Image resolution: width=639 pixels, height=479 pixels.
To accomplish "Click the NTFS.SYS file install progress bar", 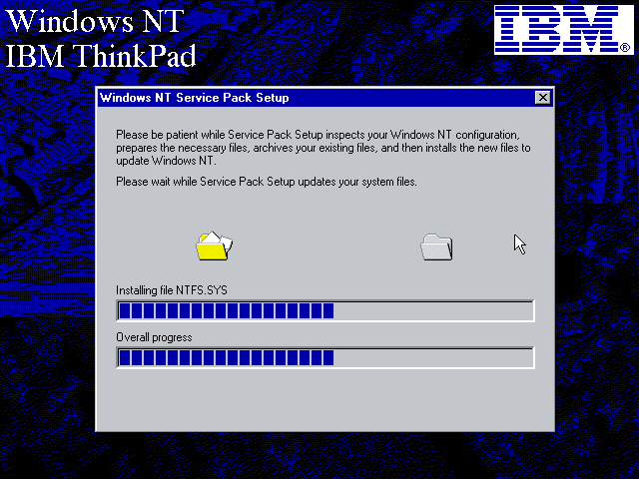I will [325, 310].
